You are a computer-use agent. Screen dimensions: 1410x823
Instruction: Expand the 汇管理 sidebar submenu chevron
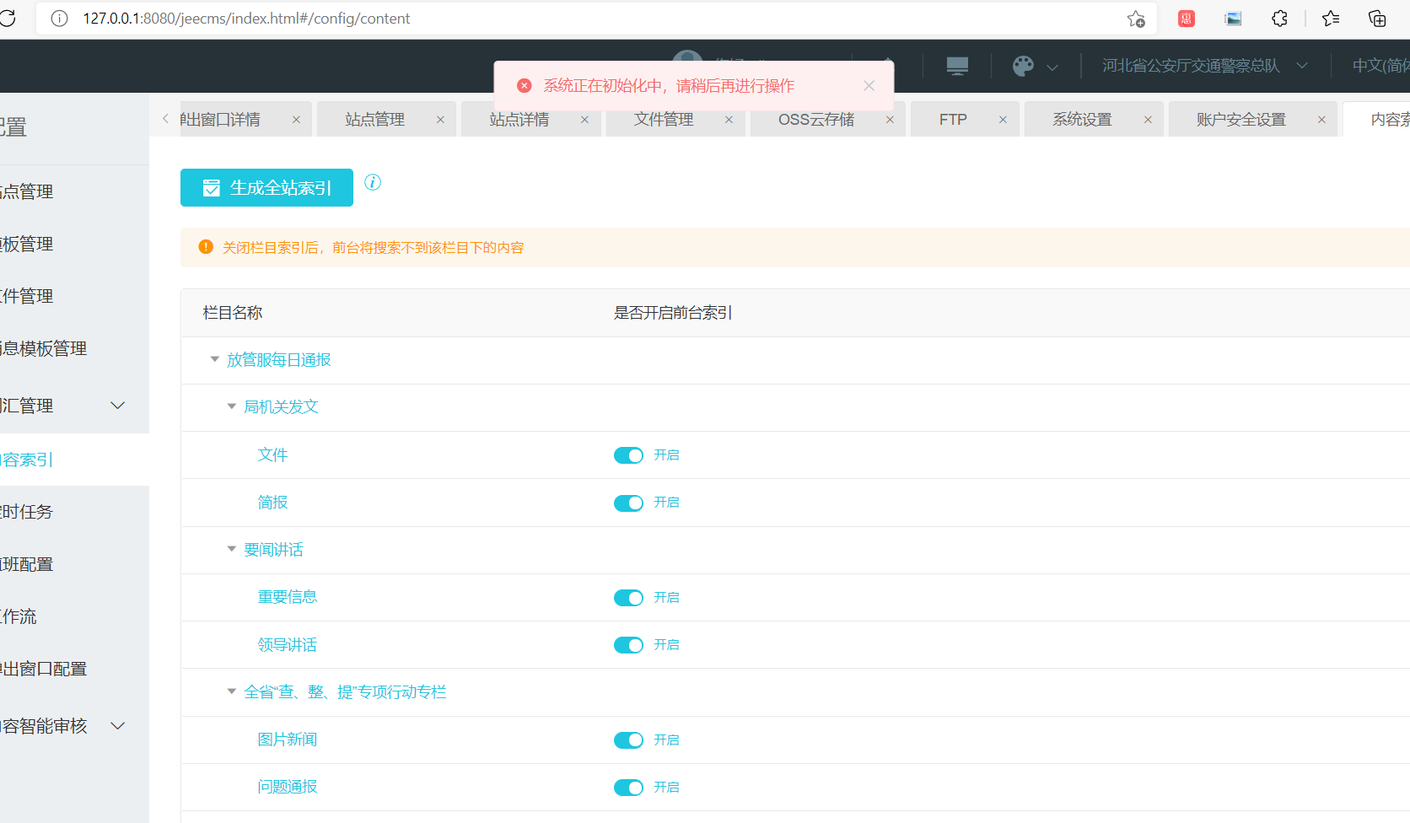(118, 406)
